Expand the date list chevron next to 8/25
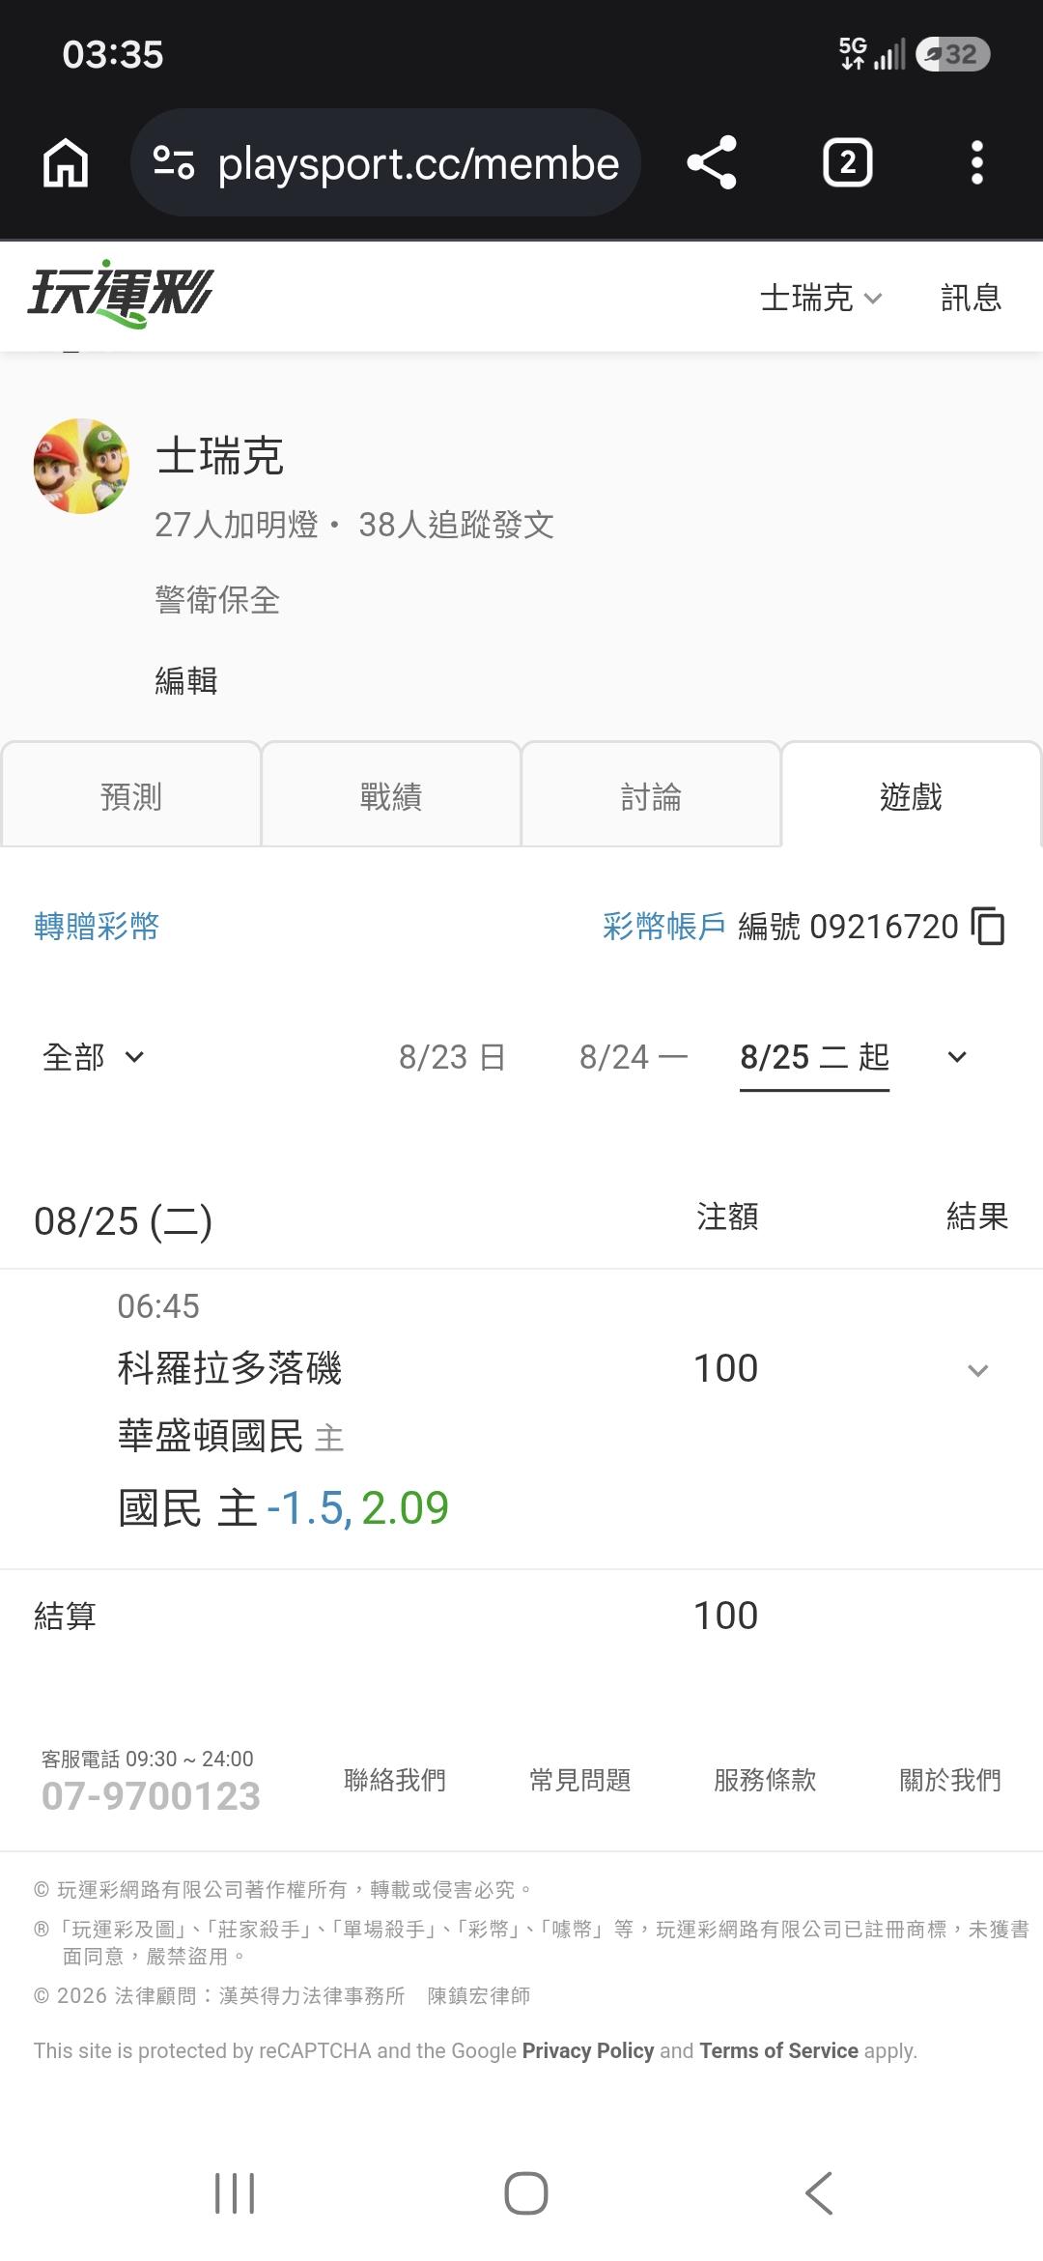 (x=957, y=1057)
